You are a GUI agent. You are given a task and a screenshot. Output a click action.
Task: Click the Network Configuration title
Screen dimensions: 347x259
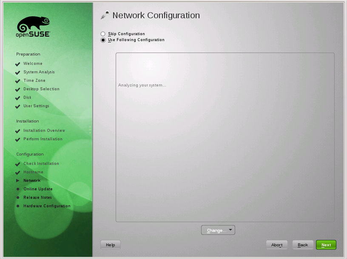point(156,15)
